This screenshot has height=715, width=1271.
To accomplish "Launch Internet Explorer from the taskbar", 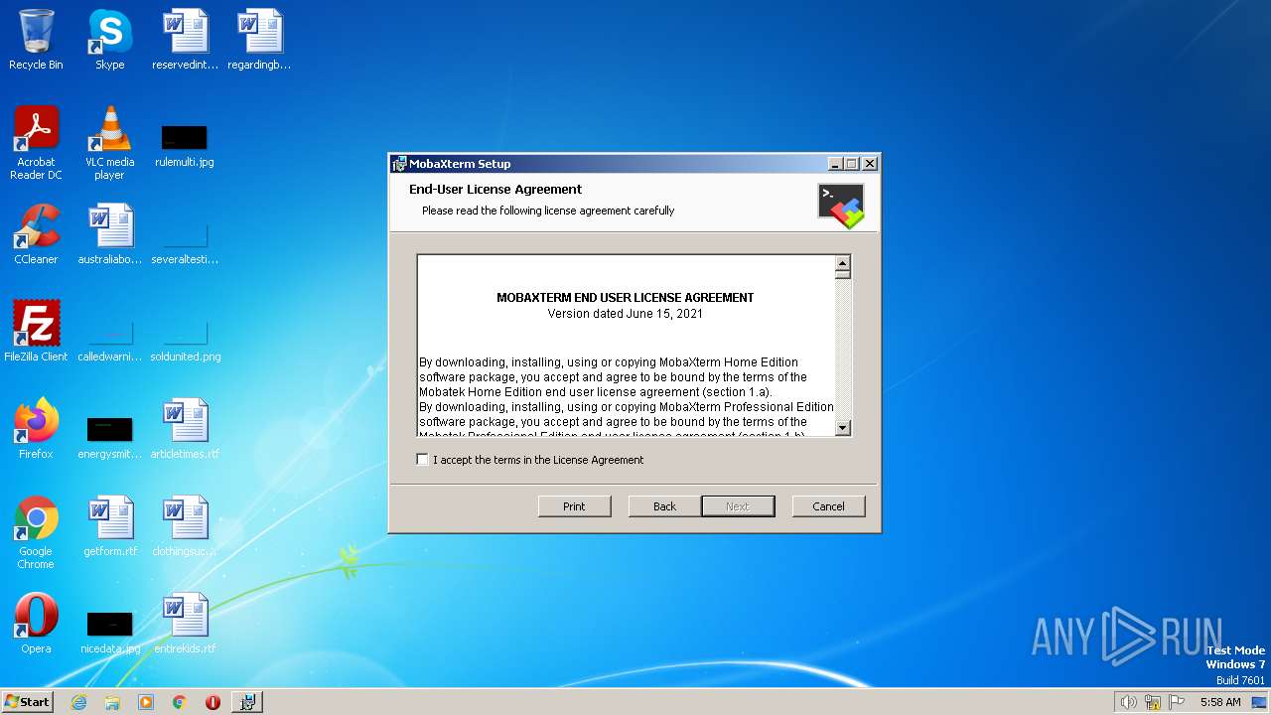I will pos(78,702).
